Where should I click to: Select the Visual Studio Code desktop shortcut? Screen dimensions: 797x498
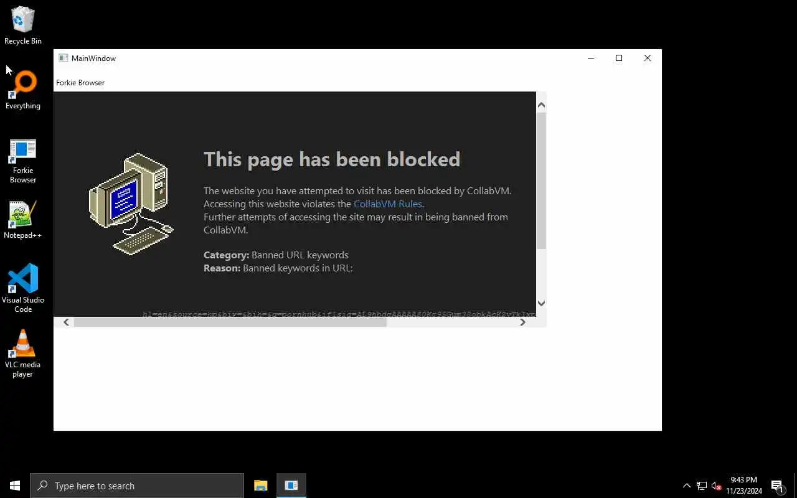[x=23, y=288]
